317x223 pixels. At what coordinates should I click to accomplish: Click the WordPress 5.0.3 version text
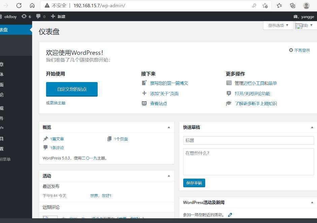point(56,158)
